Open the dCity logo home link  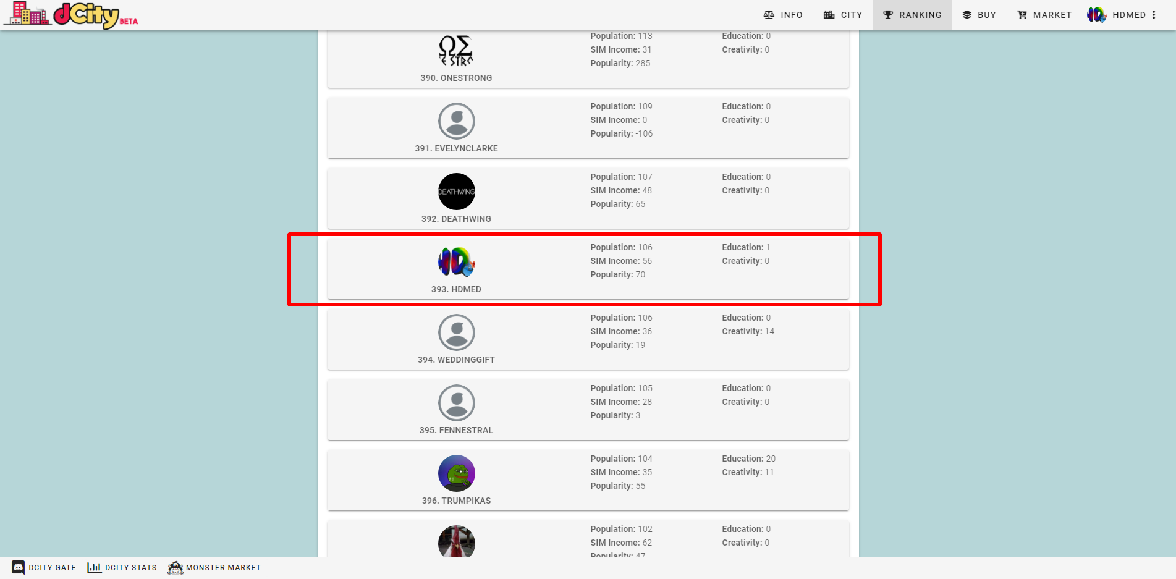[x=71, y=15]
